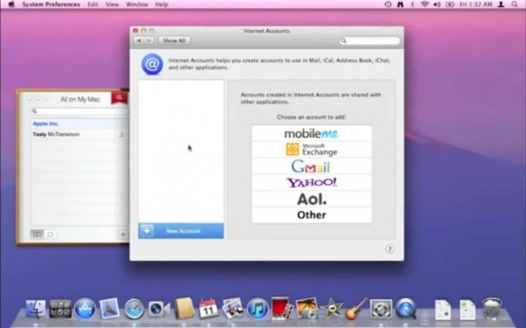Open the Help menu
Image resolution: width=526 pixels, height=328 pixels.
[161, 5]
